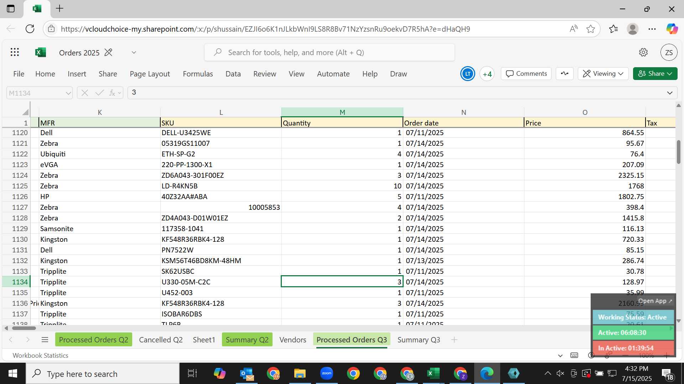The height and width of the screenshot is (384, 684).
Task: Open the Insert ribbon tab
Action: [77, 74]
